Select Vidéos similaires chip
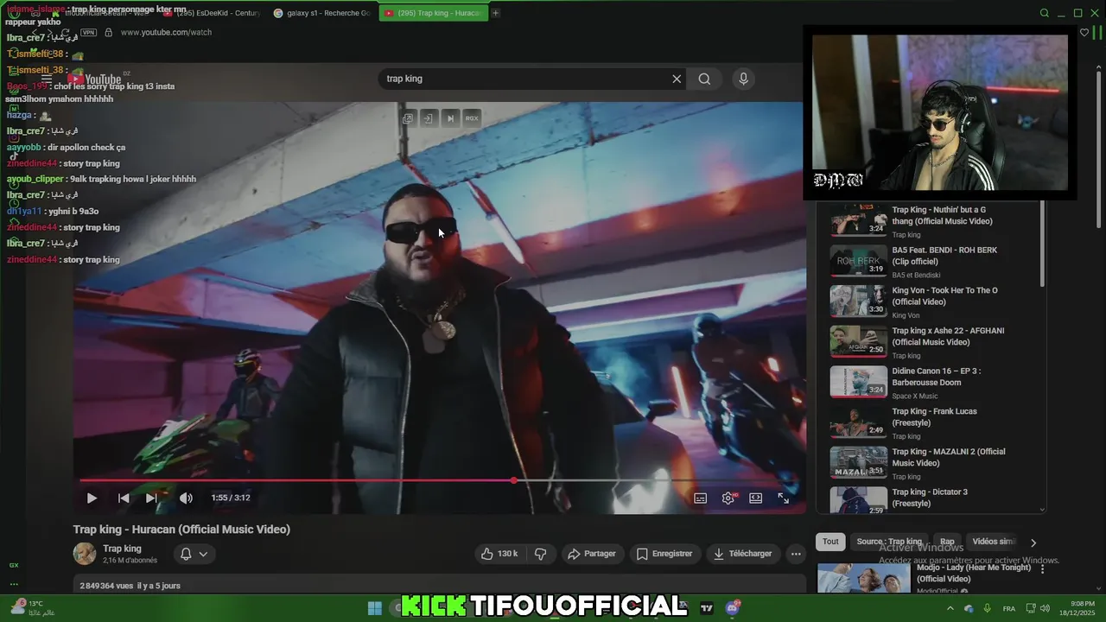Image resolution: width=1106 pixels, height=622 pixels. click(994, 542)
